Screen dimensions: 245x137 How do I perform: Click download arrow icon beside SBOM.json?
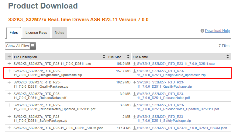[135, 128]
